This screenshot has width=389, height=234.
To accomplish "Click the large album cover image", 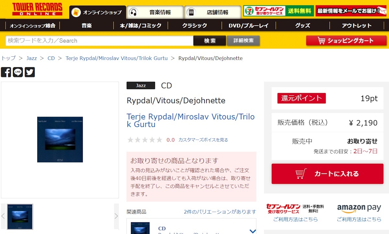I will 60,139.
